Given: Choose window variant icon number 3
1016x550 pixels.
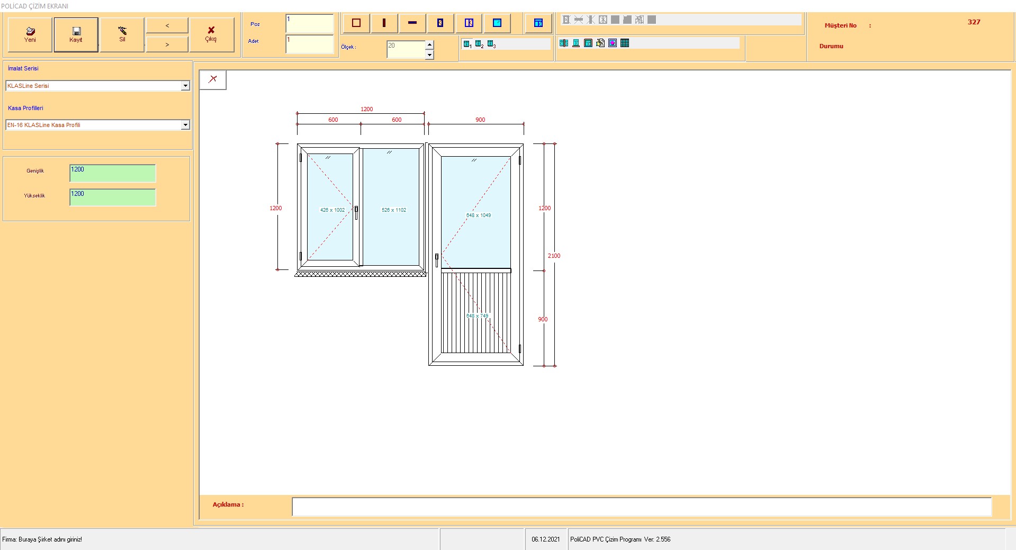Looking at the screenshot, I should click(x=491, y=44).
